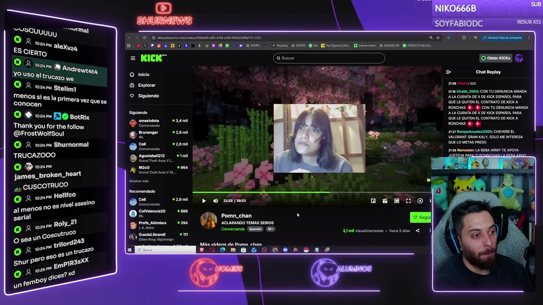Open the recommended GuadaLibrandi channel
The image size is (543, 305).
tap(158, 237)
